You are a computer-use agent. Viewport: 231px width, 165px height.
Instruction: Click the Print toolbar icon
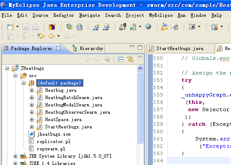36,27
